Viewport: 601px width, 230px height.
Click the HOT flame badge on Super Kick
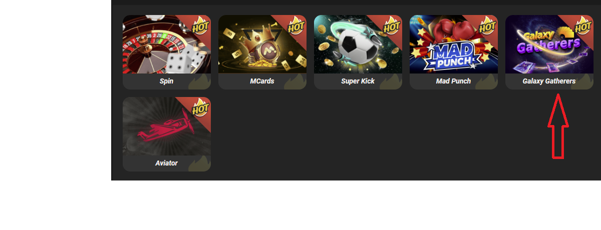pos(392,24)
